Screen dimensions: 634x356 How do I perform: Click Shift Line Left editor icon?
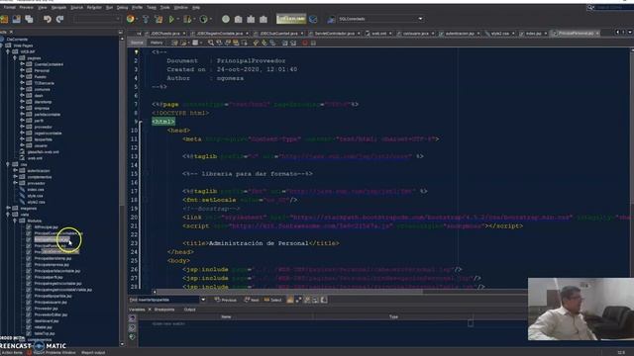[284, 43]
